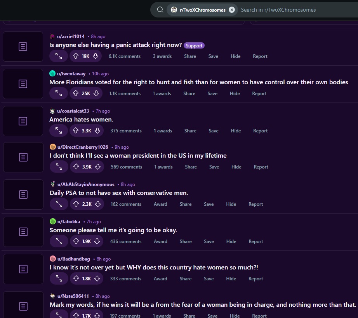Focus the Search in r/TwoXChromosomes field
Image resolution: width=358 pixels, height=318 pixels.
[278, 10]
